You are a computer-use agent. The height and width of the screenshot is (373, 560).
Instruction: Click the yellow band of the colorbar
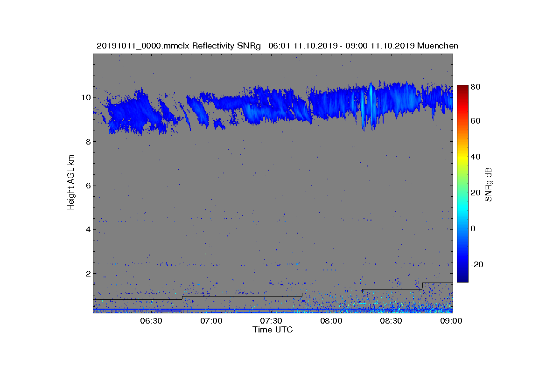(462, 159)
